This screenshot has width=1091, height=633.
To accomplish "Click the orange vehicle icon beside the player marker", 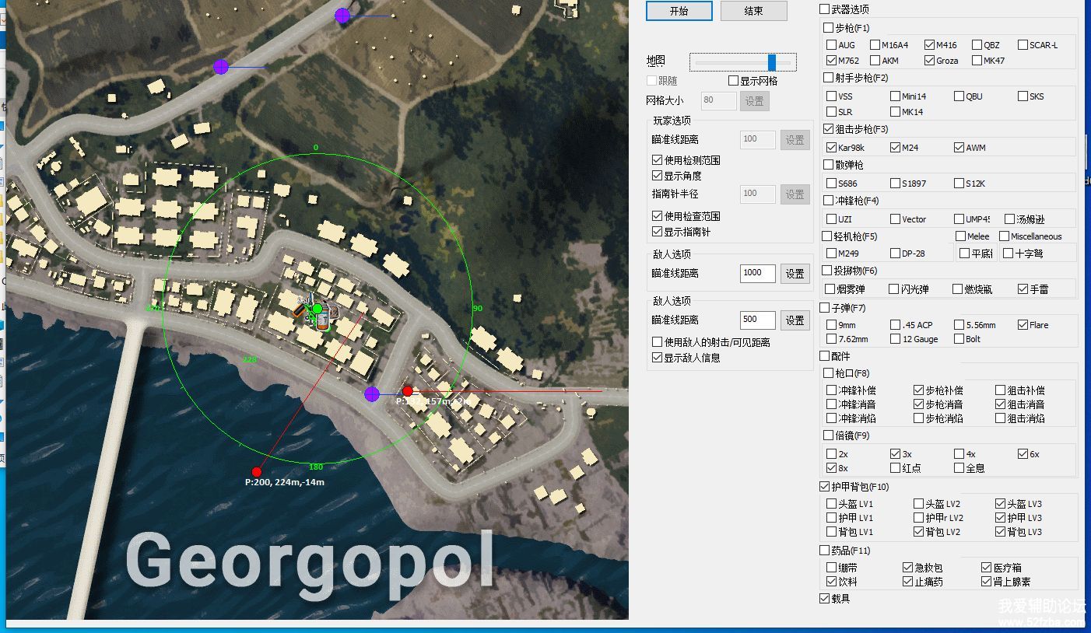I will point(300,311).
